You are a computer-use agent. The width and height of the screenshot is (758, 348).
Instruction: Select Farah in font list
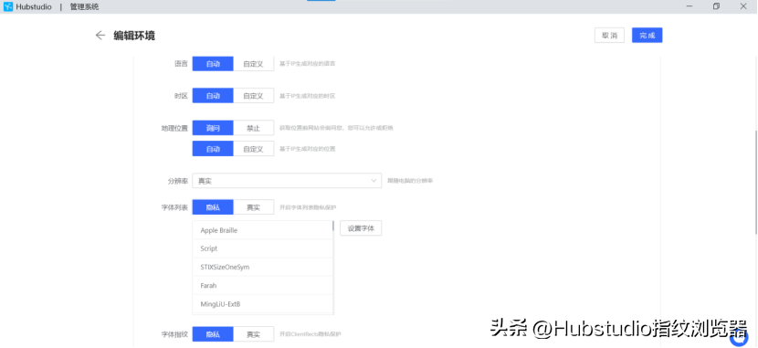coord(262,285)
